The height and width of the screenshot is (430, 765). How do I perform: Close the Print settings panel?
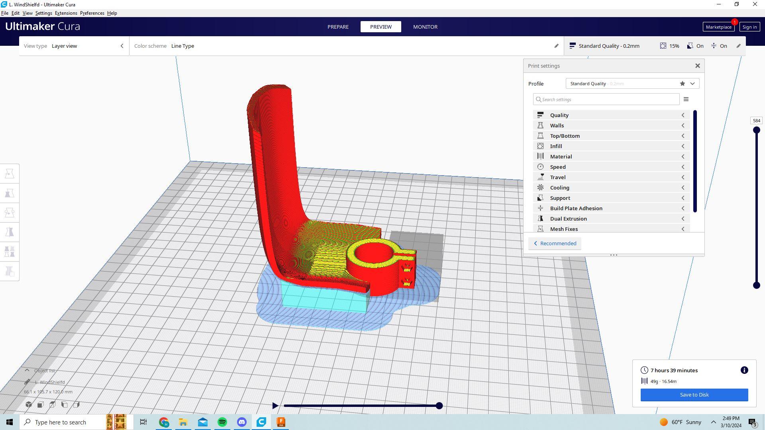(698, 66)
